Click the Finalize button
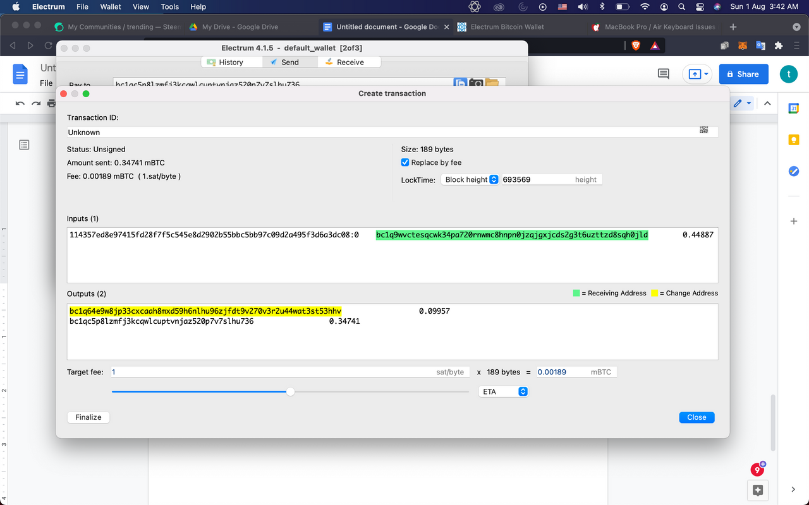 tap(88, 417)
